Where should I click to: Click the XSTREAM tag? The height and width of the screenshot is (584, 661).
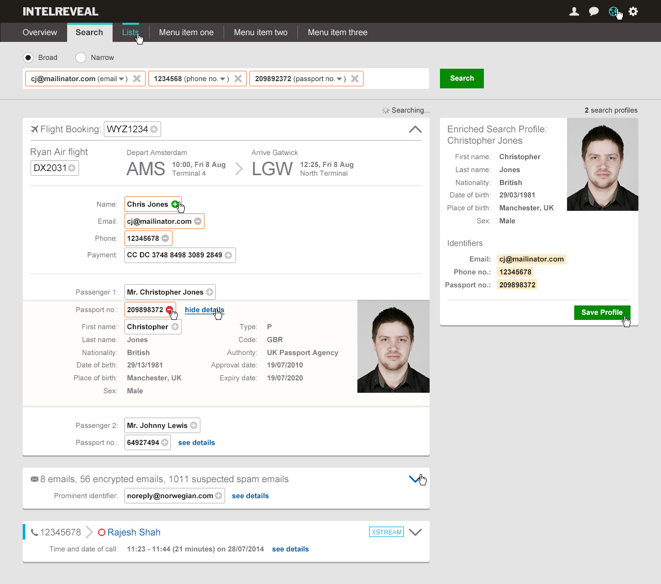(386, 532)
